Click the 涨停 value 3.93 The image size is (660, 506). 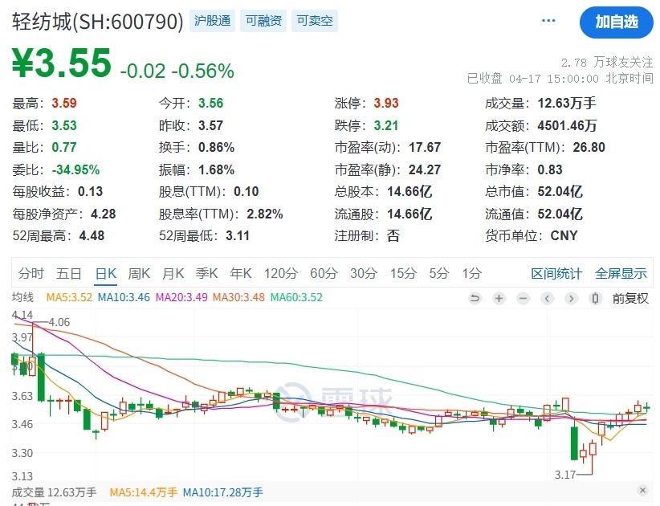386,103
